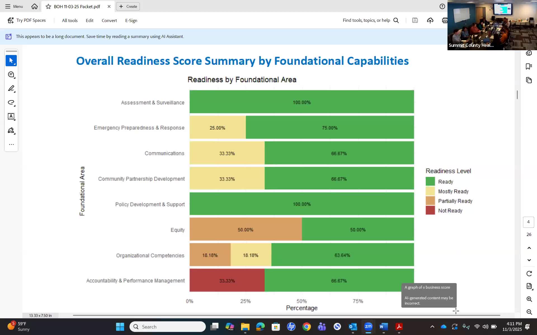
Task: Select the highlighter pen tool
Action: 11,88
